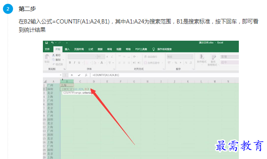Switch to the 公式 ribbon tab
This screenshot has width=267, height=159.
click(x=90, y=49)
